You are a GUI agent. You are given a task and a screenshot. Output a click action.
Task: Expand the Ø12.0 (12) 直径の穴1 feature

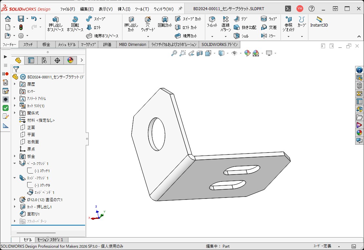(15, 199)
